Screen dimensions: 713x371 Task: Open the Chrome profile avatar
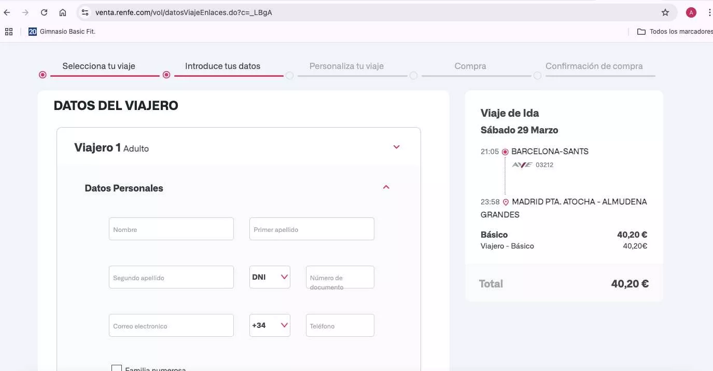click(691, 12)
